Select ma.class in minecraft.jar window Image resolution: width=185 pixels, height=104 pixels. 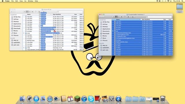tap(29, 17)
